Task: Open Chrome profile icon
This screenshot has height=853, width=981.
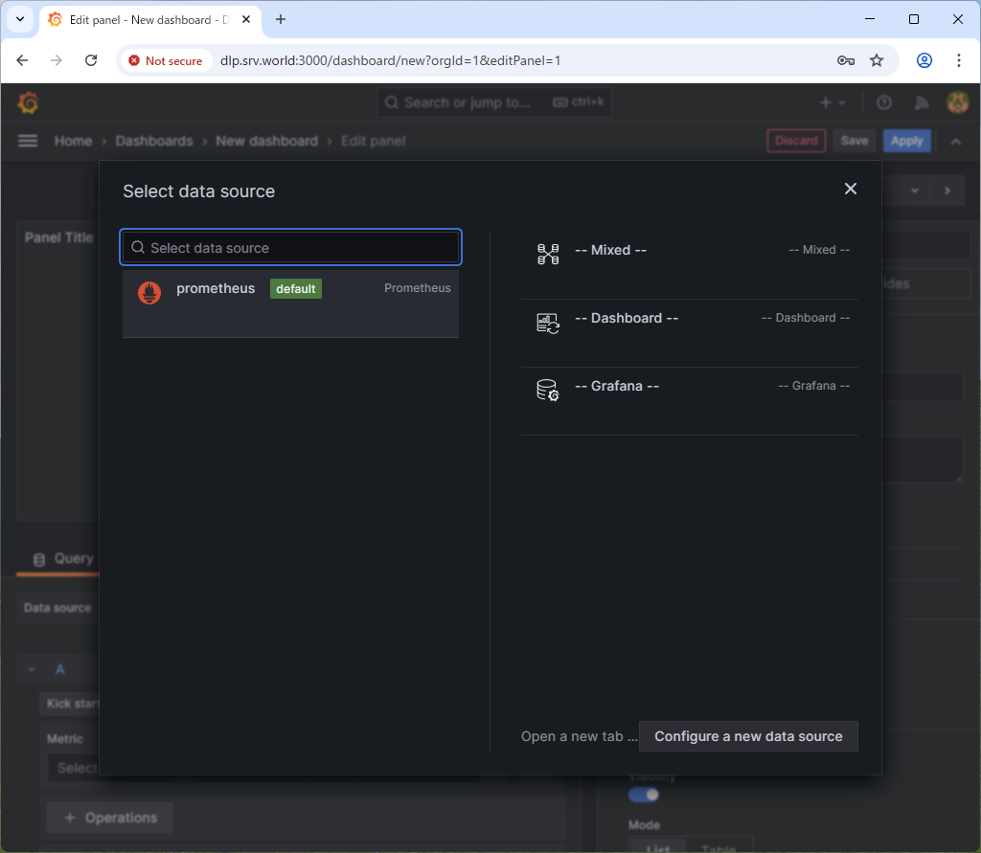Action: (x=924, y=60)
